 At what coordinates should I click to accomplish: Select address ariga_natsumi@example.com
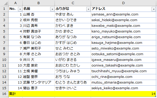(x=123, y=37)
